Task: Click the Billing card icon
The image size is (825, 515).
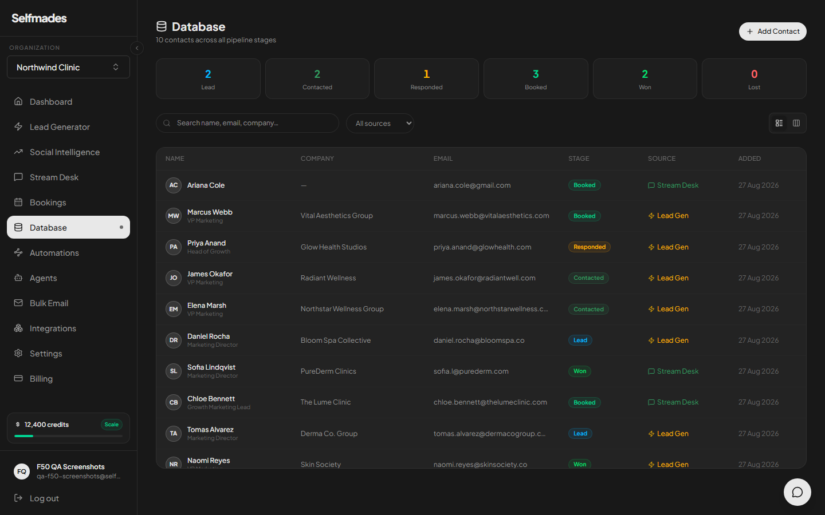Action: [18, 378]
